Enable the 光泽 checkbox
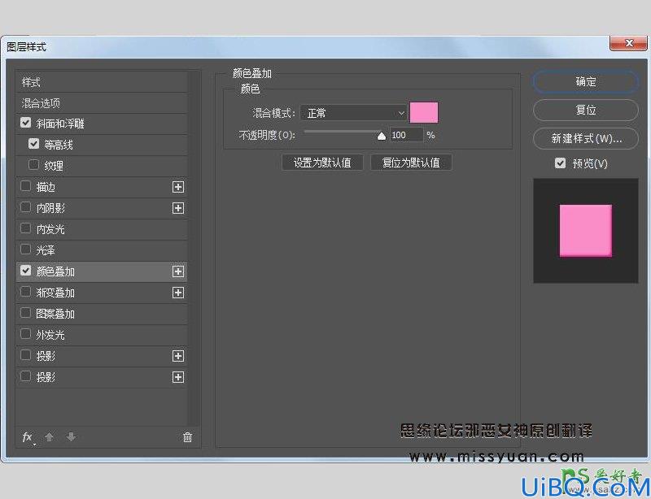This screenshot has height=499, width=651. [26, 249]
